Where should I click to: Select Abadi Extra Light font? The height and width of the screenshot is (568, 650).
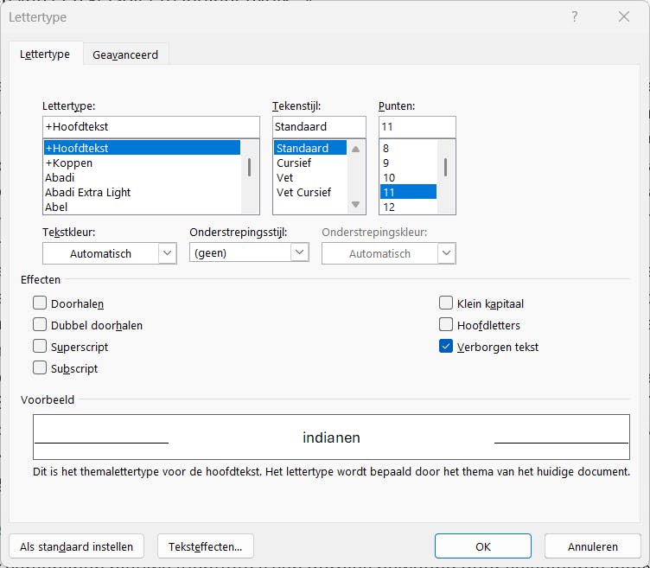coord(88,192)
